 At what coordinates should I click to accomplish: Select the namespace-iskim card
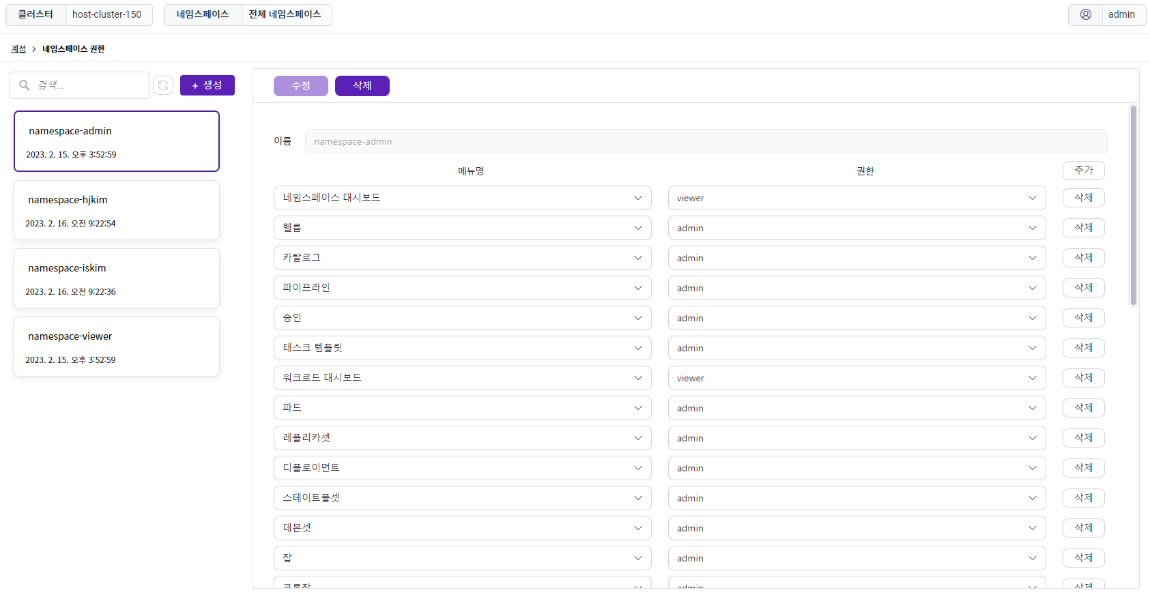pos(117,278)
